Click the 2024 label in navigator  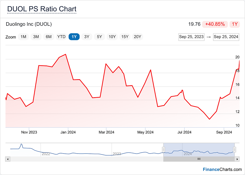pos(188,154)
